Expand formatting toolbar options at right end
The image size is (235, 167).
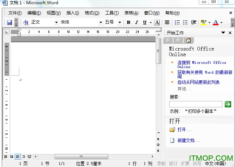click(x=233, y=22)
